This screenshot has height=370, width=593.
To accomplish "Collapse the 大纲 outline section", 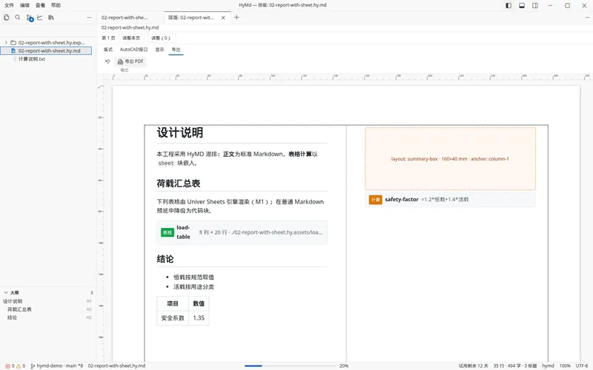I will [x=6, y=292].
